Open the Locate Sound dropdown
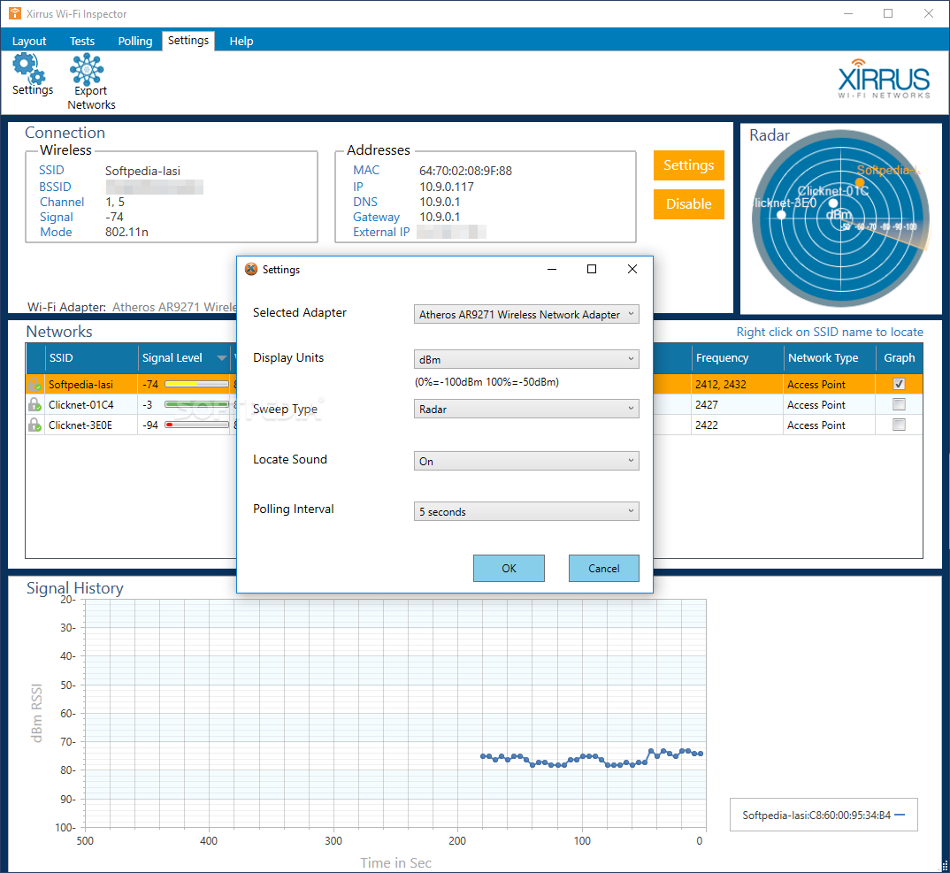 pos(526,461)
